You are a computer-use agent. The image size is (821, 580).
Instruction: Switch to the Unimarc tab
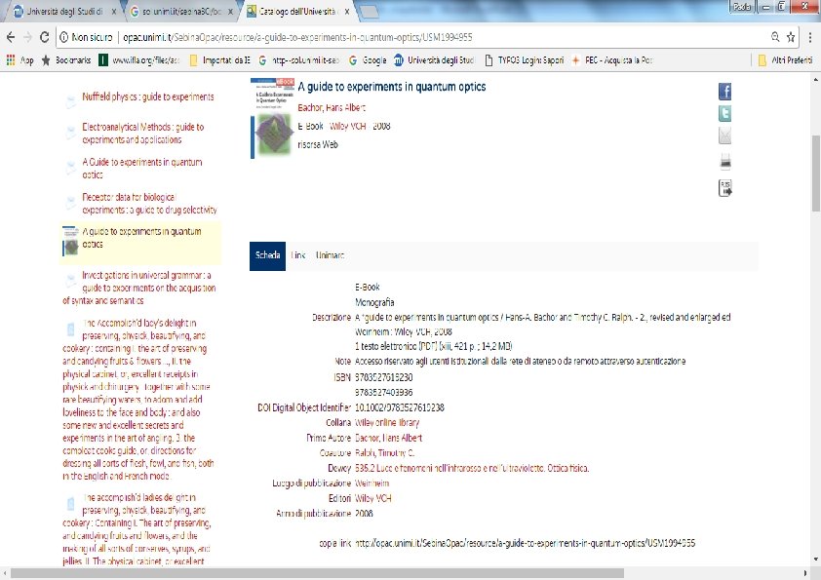pyautogui.click(x=330, y=255)
